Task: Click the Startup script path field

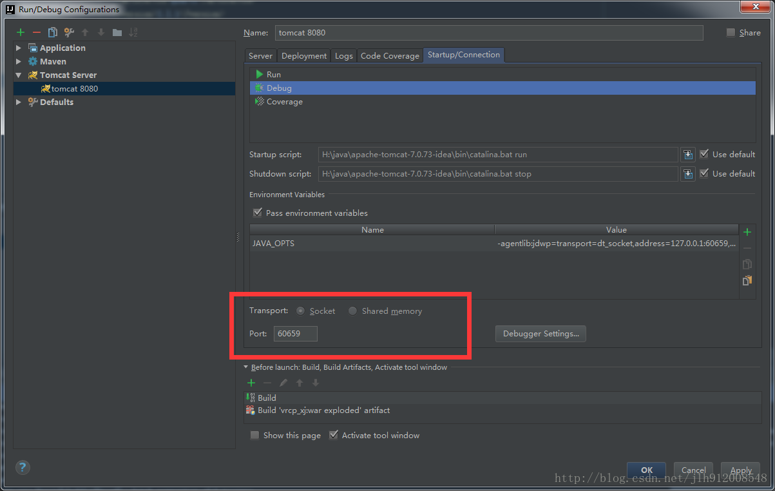Action: (x=498, y=155)
